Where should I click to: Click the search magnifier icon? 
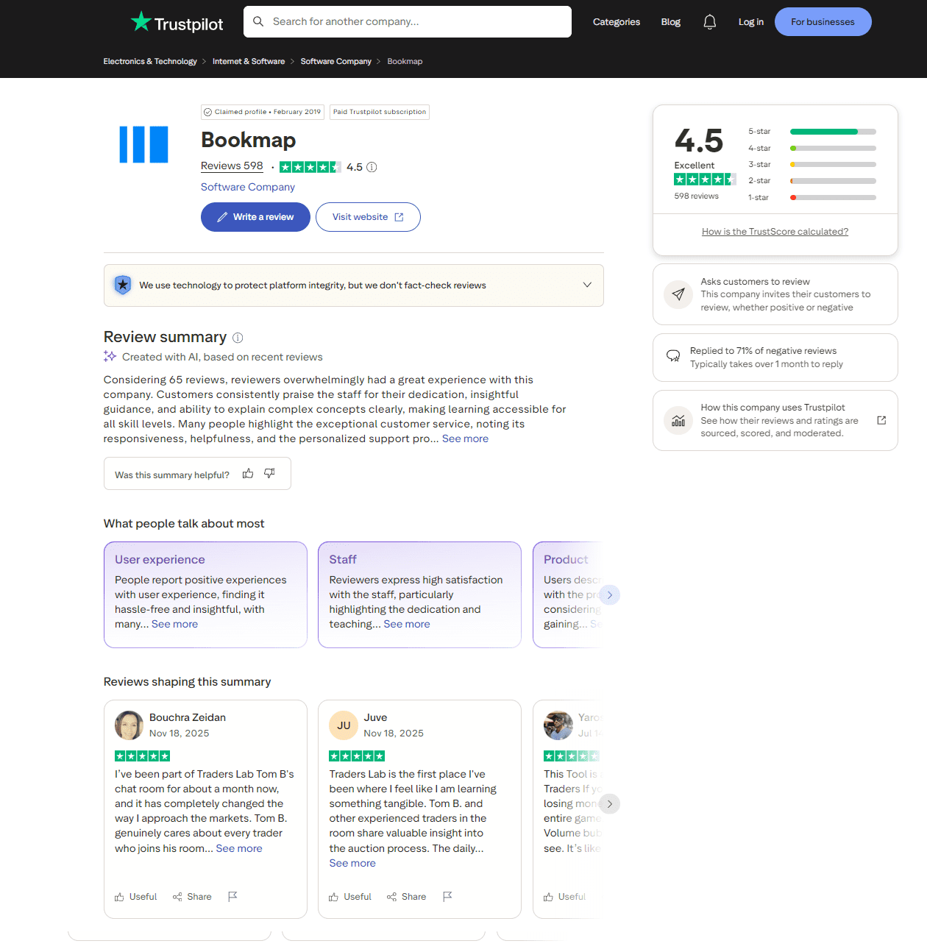tap(258, 21)
